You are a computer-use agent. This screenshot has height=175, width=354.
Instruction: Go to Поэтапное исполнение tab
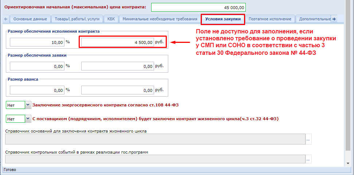(270, 19)
